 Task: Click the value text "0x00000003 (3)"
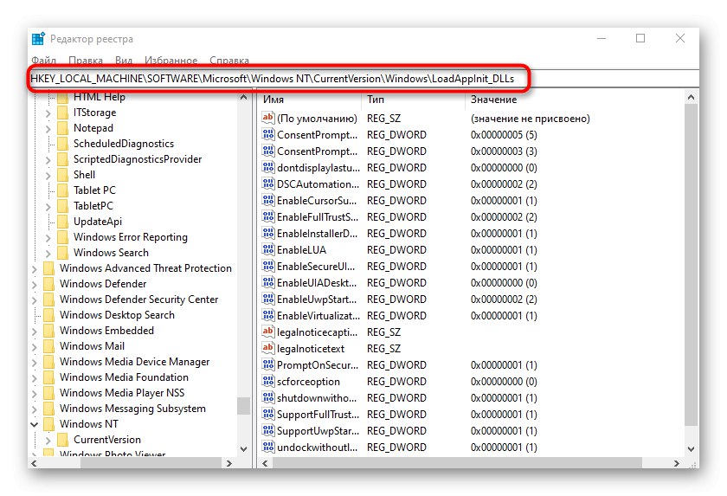[504, 151]
